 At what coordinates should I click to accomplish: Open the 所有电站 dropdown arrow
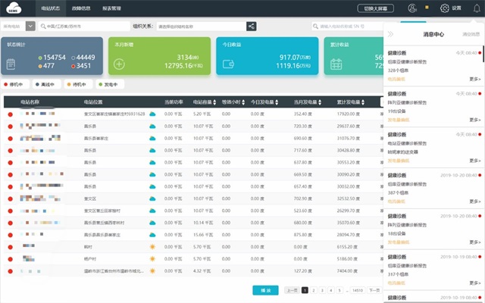pyautogui.click(x=30, y=26)
